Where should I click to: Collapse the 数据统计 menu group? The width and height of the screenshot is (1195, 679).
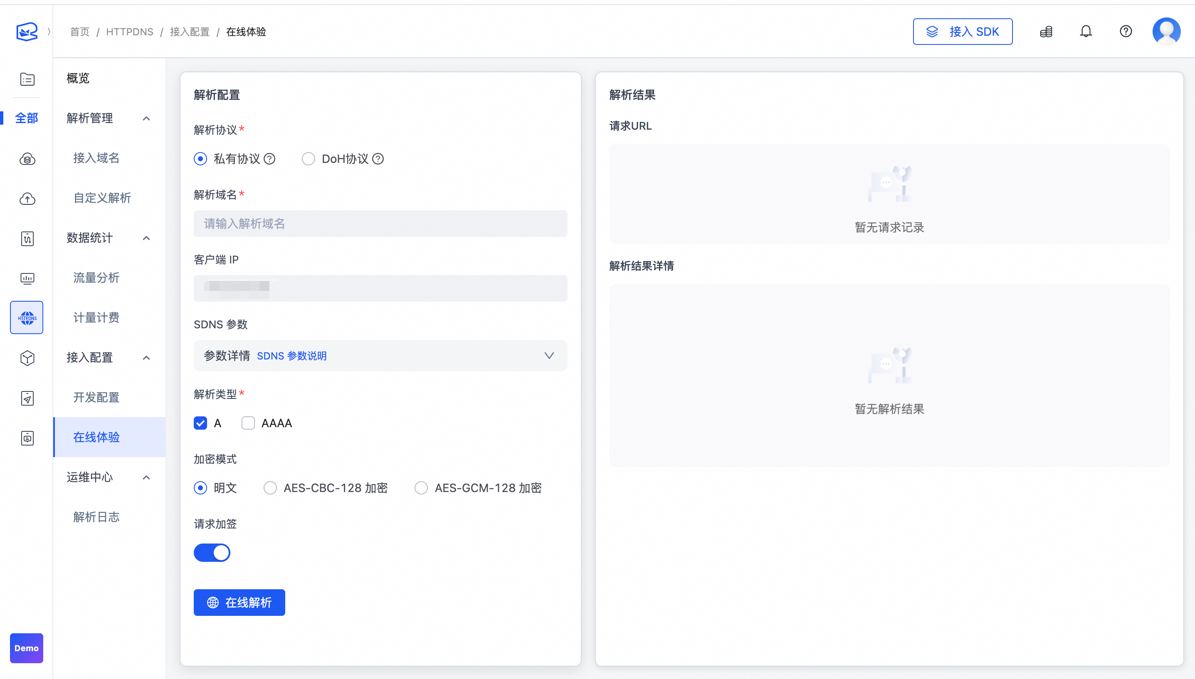tap(146, 238)
